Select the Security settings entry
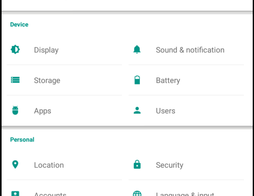This screenshot has height=196, width=254. pyautogui.click(x=186, y=165)
